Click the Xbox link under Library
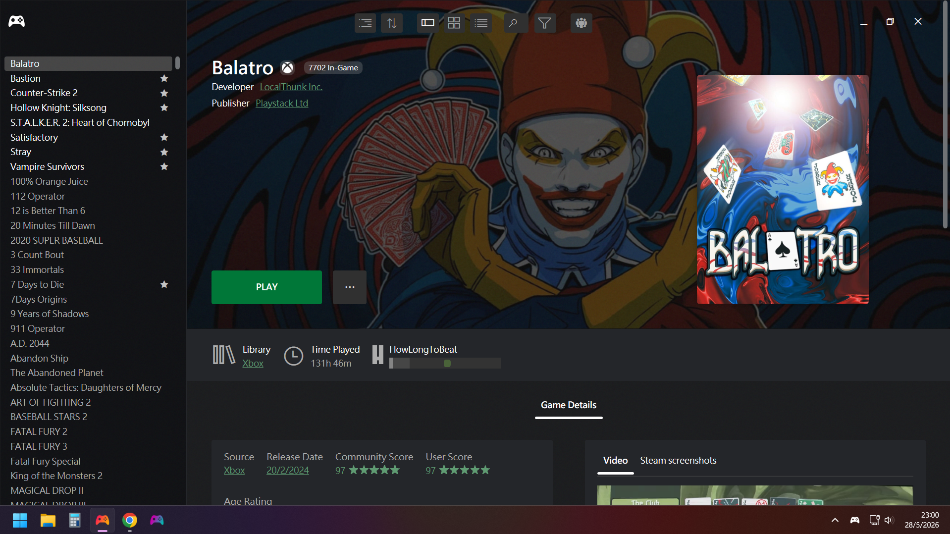The image size is (950, 534). point(253,364)
